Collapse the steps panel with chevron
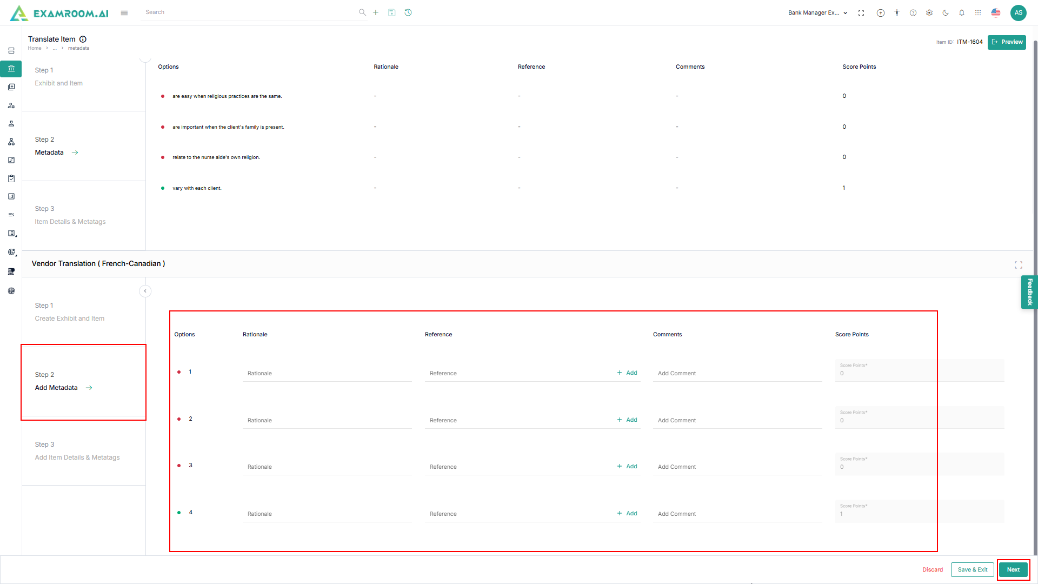This screenshot has width=1038, height=584. click(x=145, y=291)
